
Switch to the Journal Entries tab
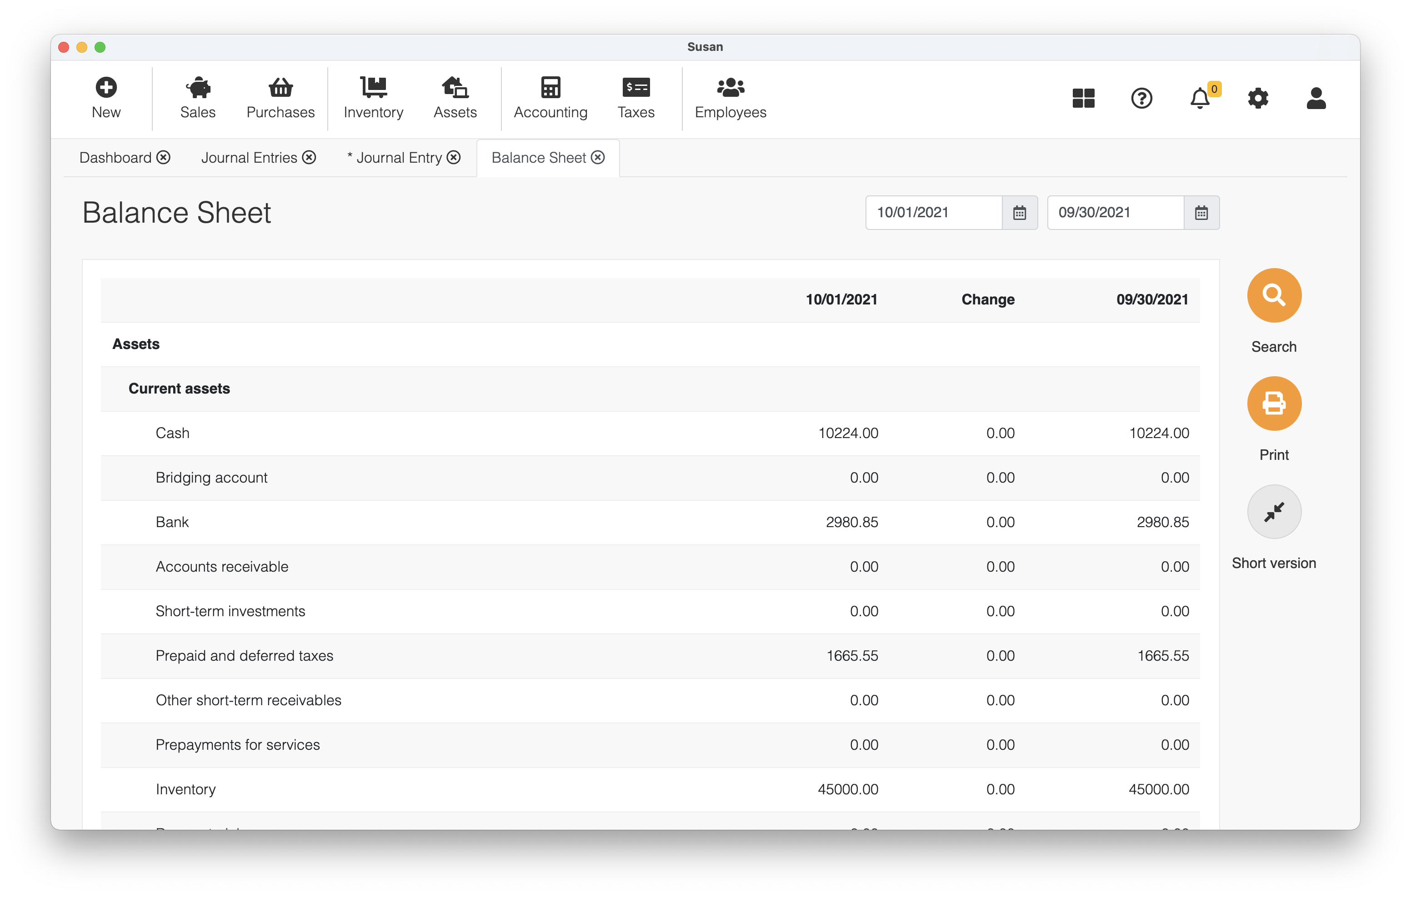click(x=249, y=158)
